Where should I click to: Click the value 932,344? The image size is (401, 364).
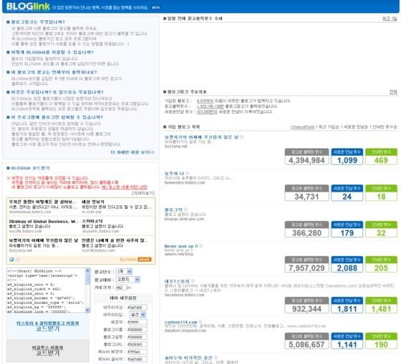306,309
